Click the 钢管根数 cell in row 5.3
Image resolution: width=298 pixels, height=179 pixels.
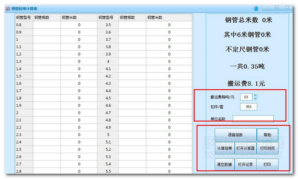[x=132, y=157]
